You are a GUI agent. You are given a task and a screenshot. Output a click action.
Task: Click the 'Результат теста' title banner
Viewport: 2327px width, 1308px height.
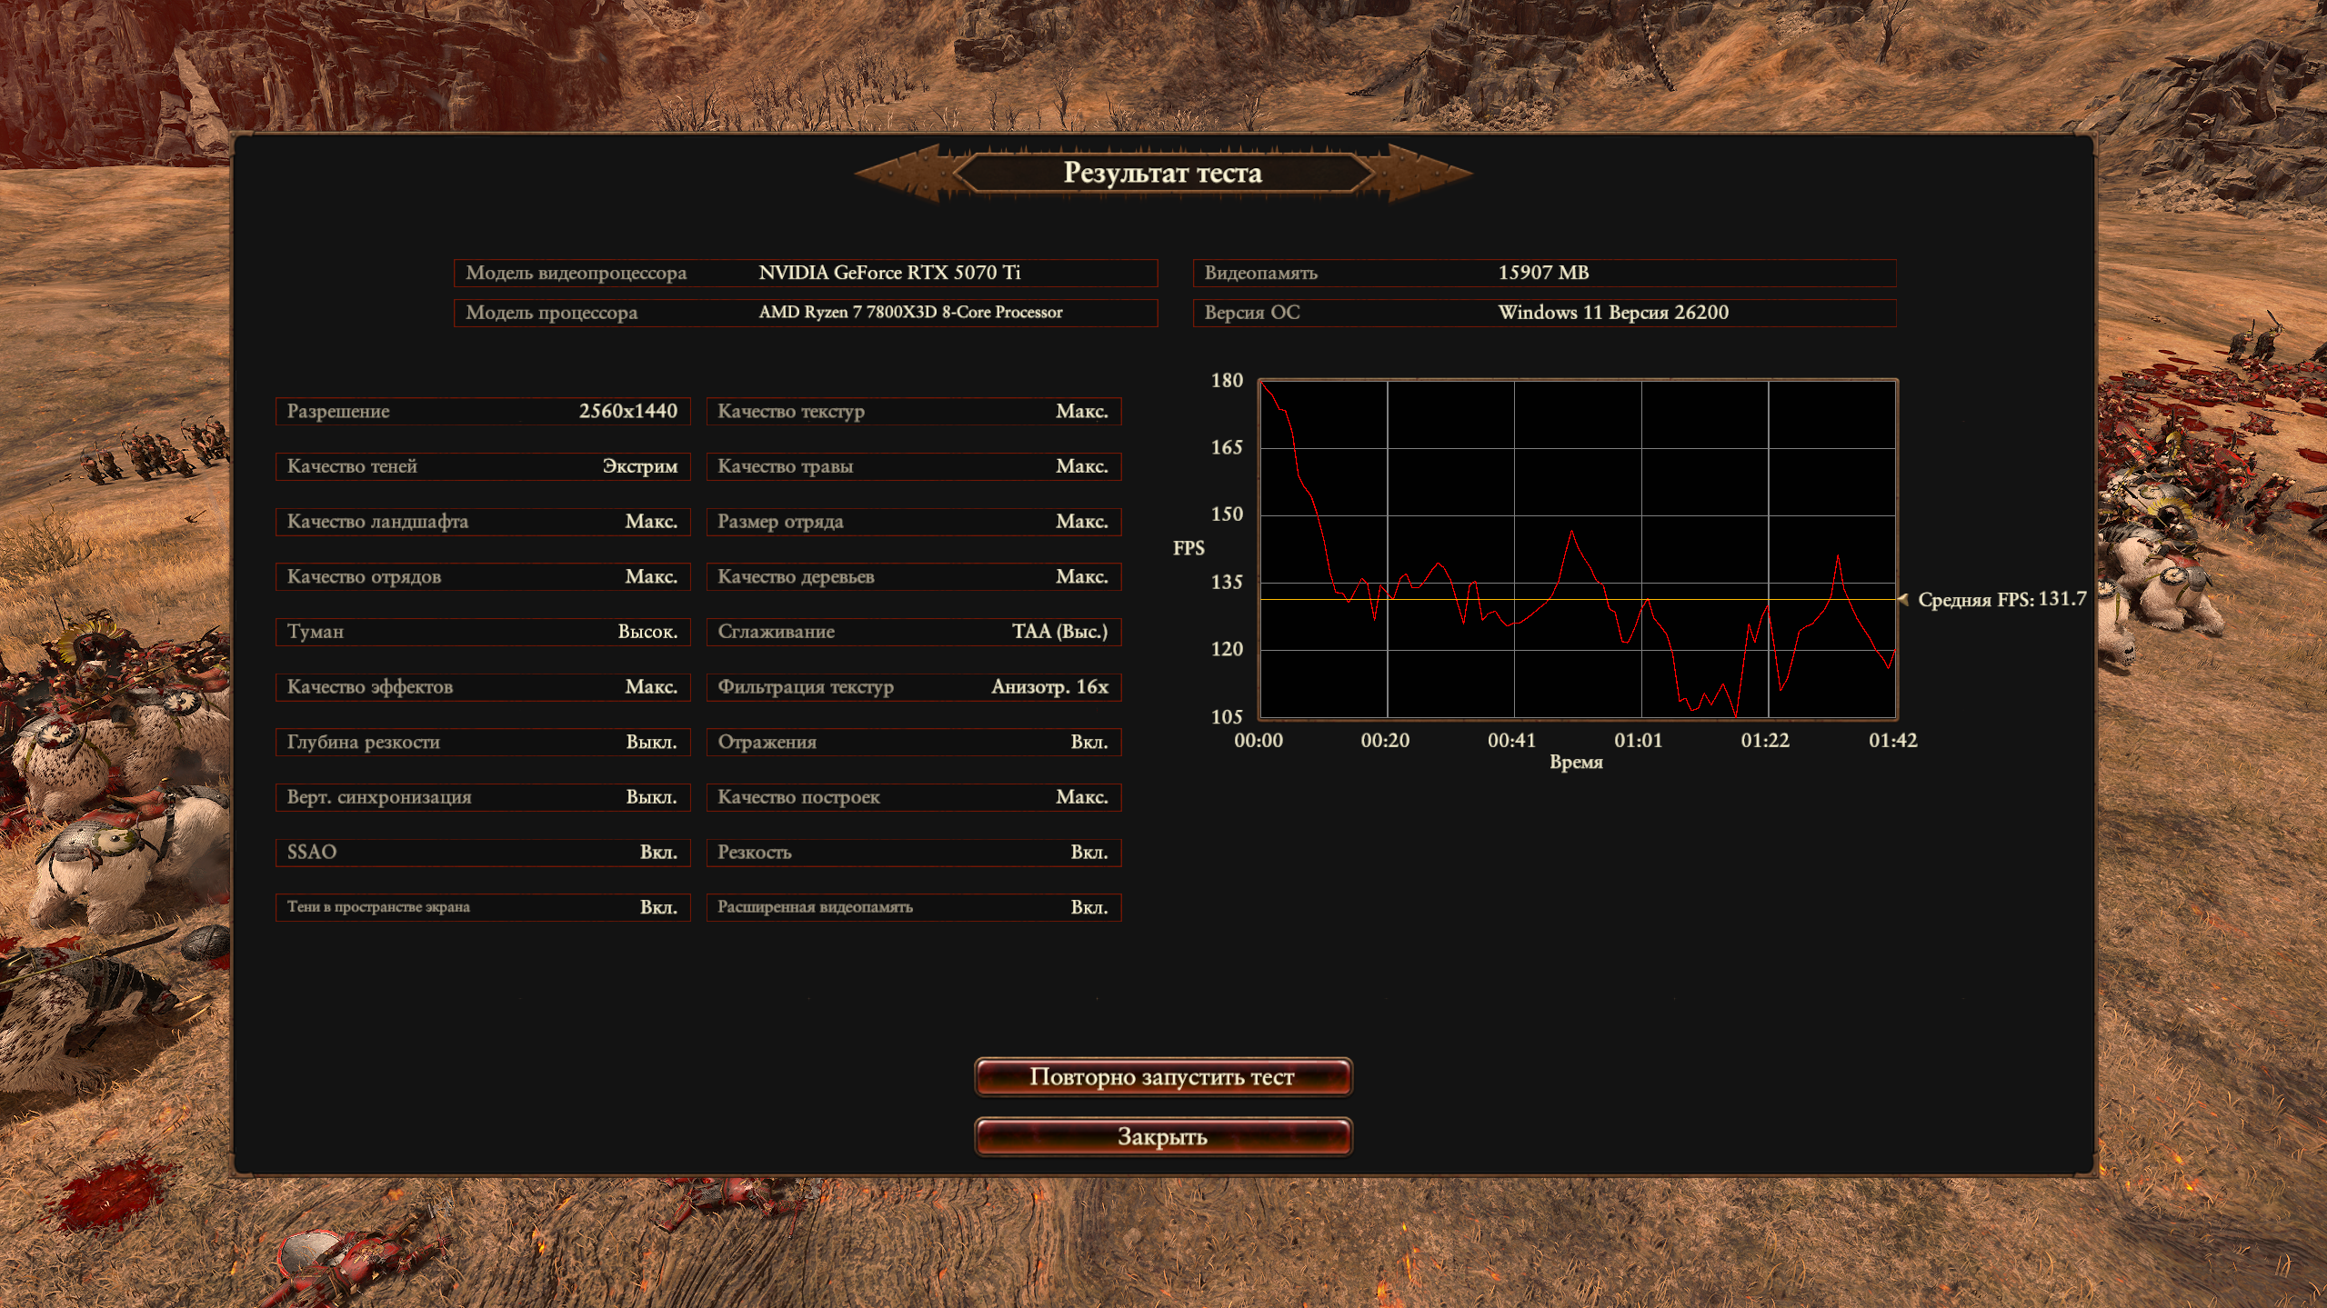(1162, 173)
